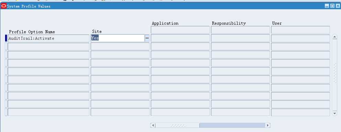Click Responsibility field in AuditTrail:Activate row
Viewport: 341px width, 132px height.
pos(240,38)
